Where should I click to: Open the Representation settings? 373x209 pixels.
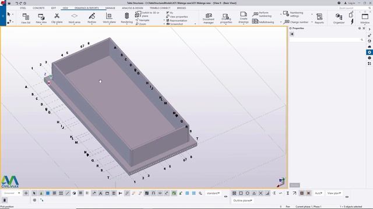[177, 20]
